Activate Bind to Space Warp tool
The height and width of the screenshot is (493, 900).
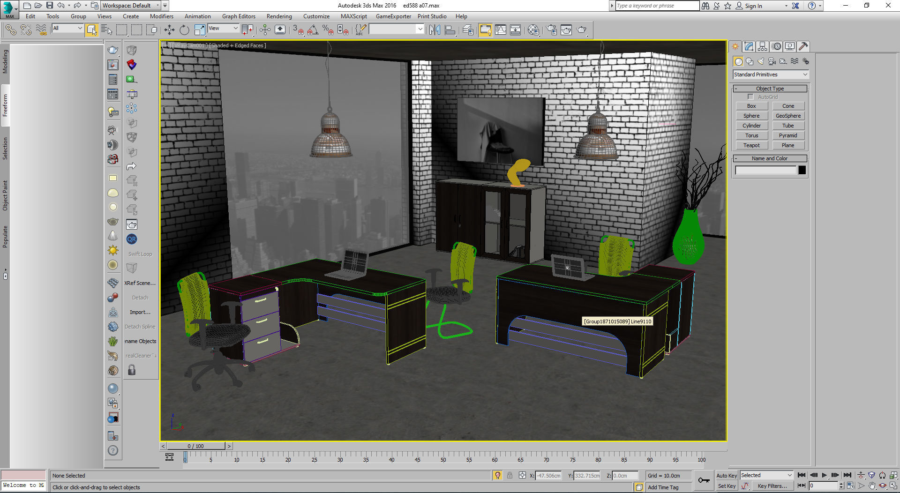tap(41, 30)
